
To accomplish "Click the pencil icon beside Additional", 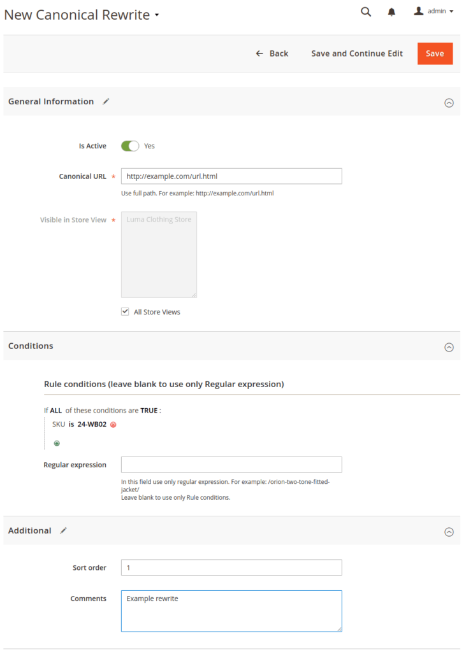I will pyautogui.click(x=63, y=530).
